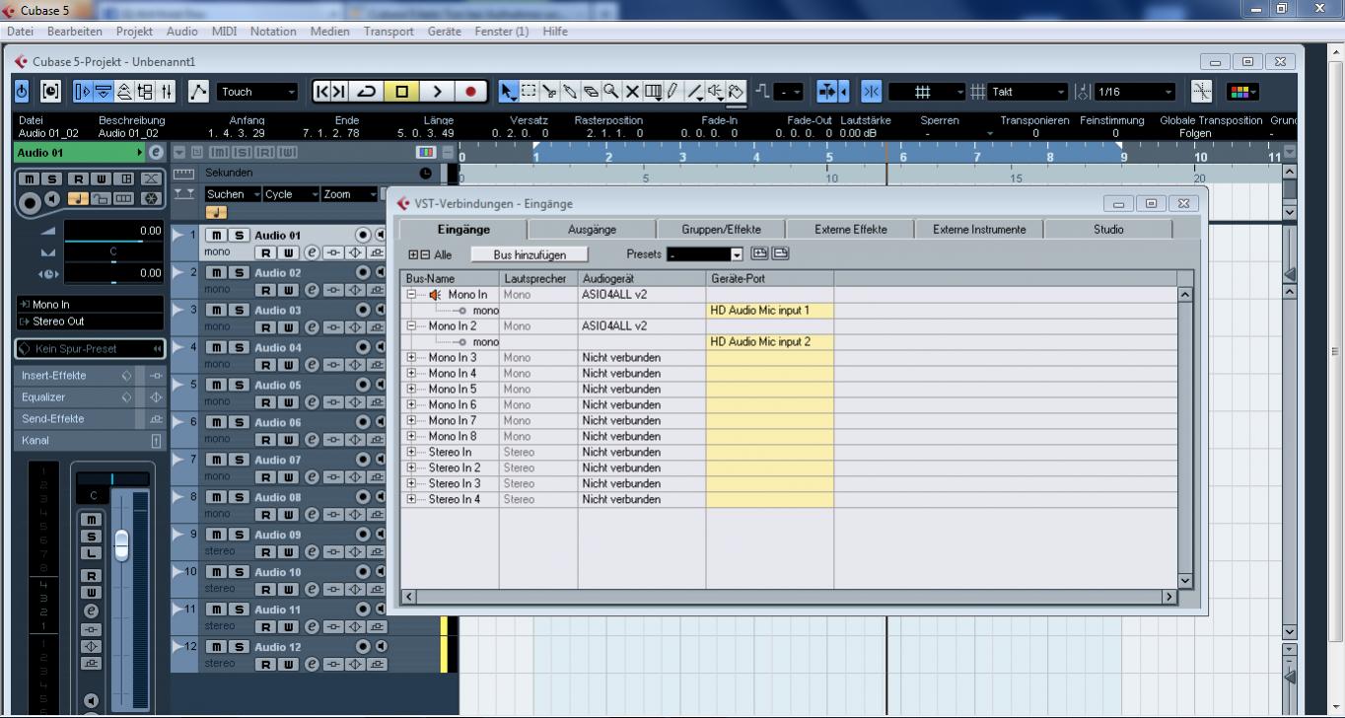Collapse all buses with minus icon

tap(425, 254)
